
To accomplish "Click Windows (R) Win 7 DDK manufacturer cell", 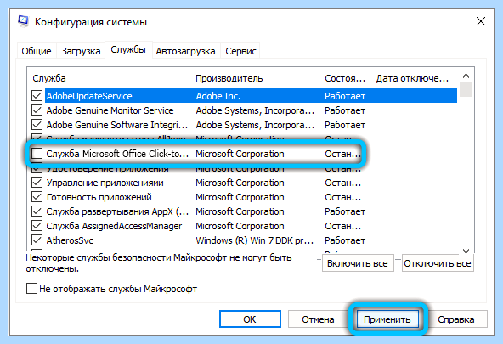I will coord(255,240).
